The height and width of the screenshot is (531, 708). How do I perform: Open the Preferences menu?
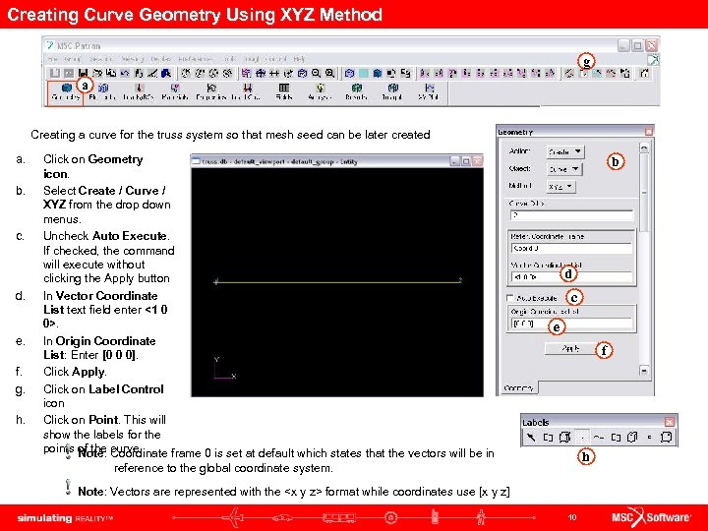tap(196, 59)
